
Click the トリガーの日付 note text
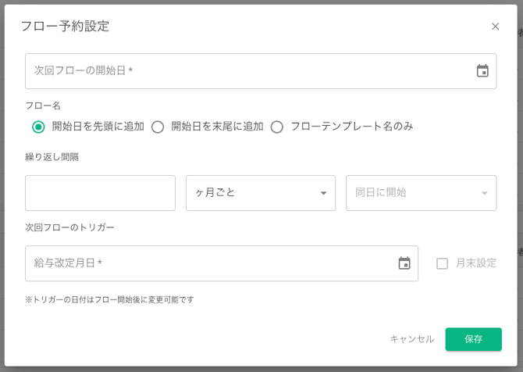[x=109, y=299]
